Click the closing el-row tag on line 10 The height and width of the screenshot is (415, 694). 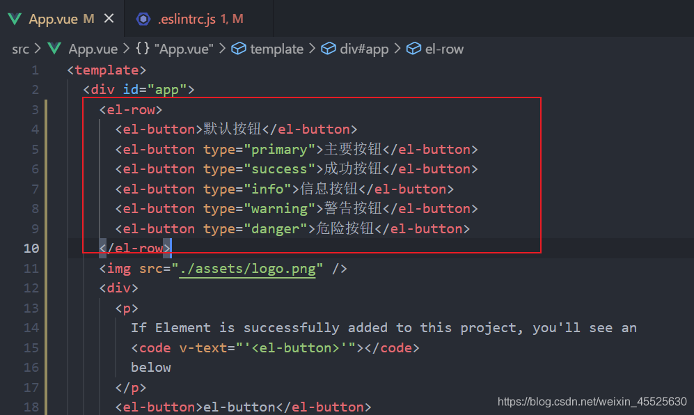point(135,248)
